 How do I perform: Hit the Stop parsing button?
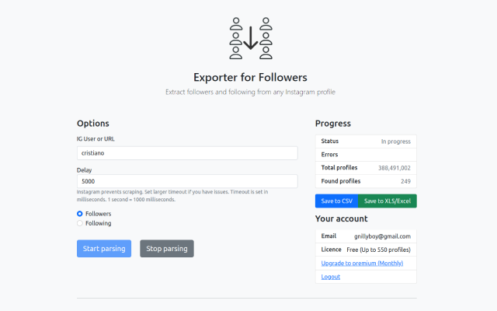pos(166,249)
